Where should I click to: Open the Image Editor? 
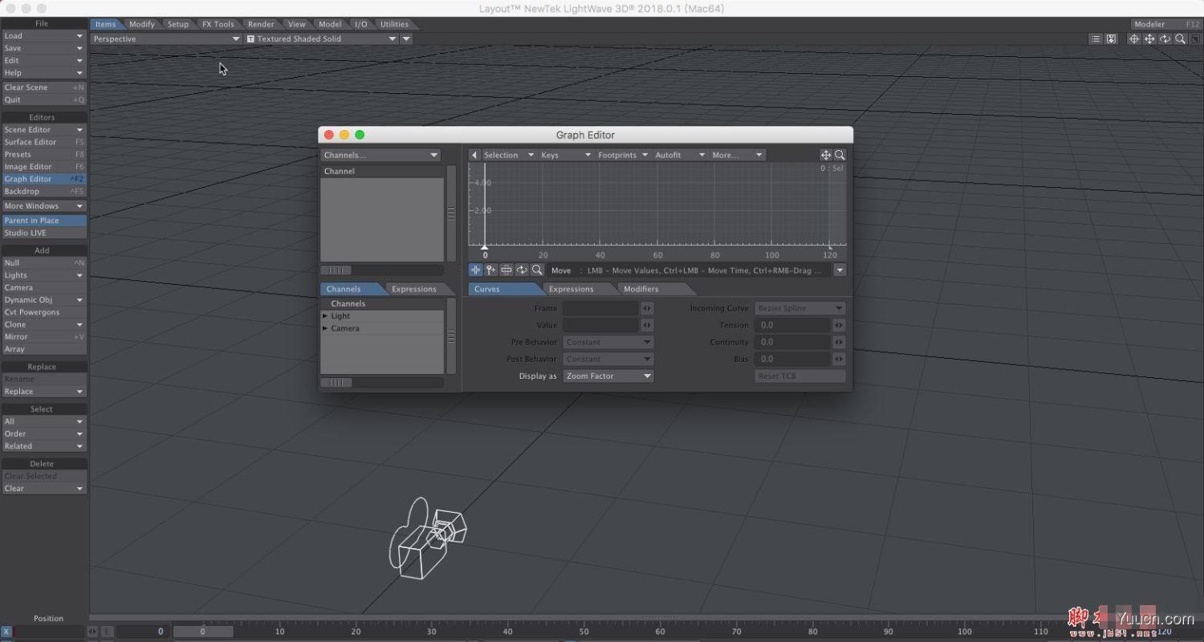(43, 167)
